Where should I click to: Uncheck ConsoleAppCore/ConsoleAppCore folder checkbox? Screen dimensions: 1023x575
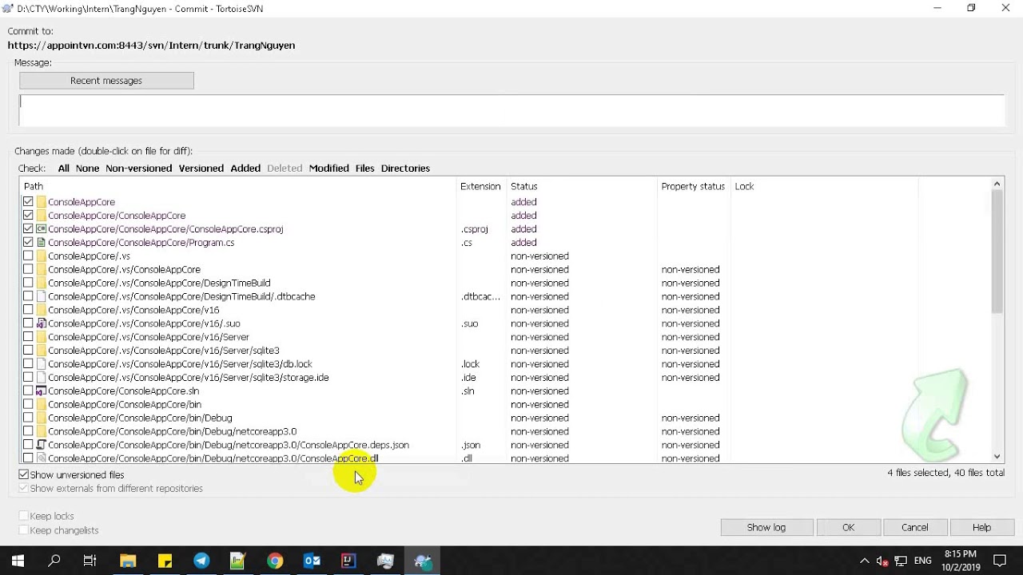29,216
